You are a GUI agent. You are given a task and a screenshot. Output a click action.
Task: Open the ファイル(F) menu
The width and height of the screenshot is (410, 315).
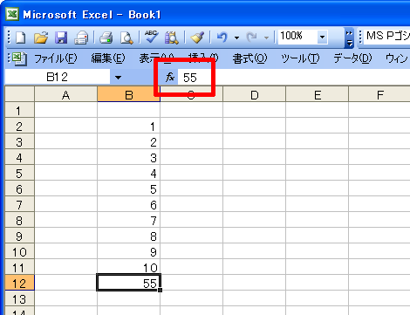pos(56,58)
